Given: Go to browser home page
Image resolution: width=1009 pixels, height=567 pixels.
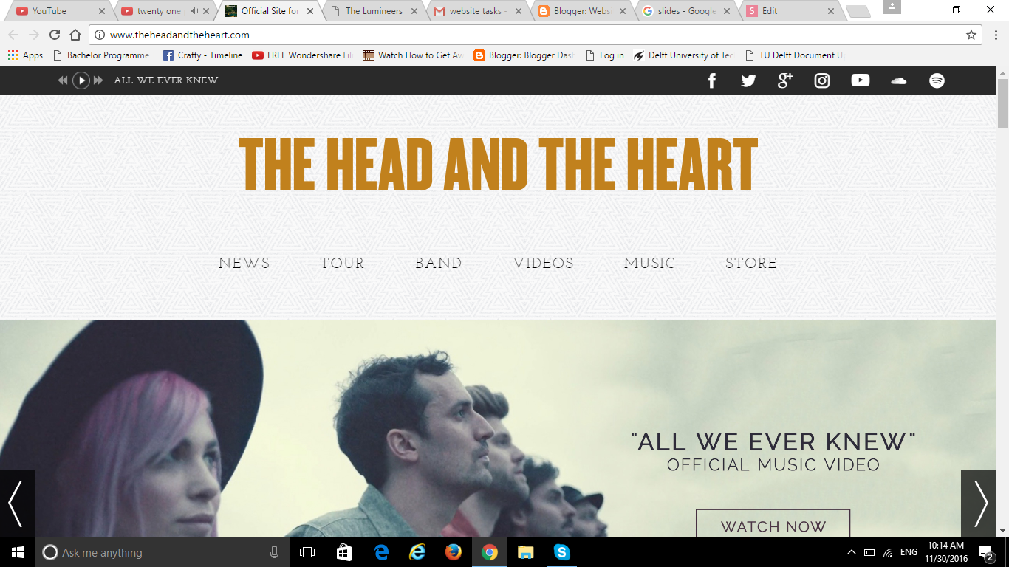Looking at the screenshot, I should [75, 35].
